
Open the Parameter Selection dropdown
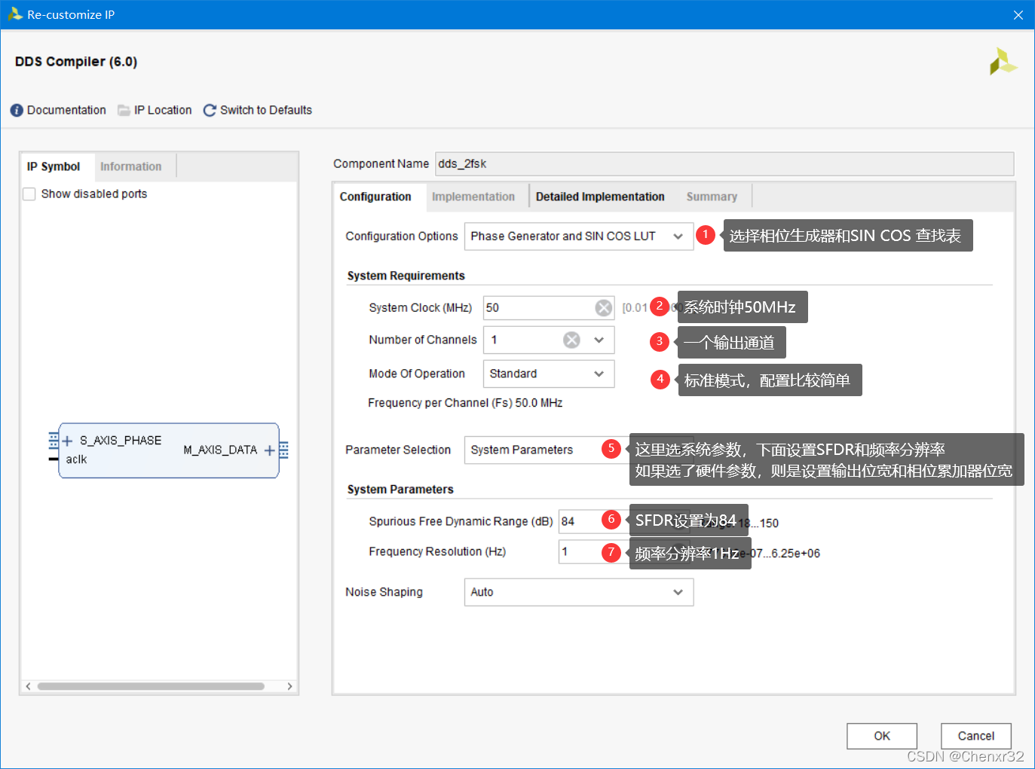[x=579, y=450]
